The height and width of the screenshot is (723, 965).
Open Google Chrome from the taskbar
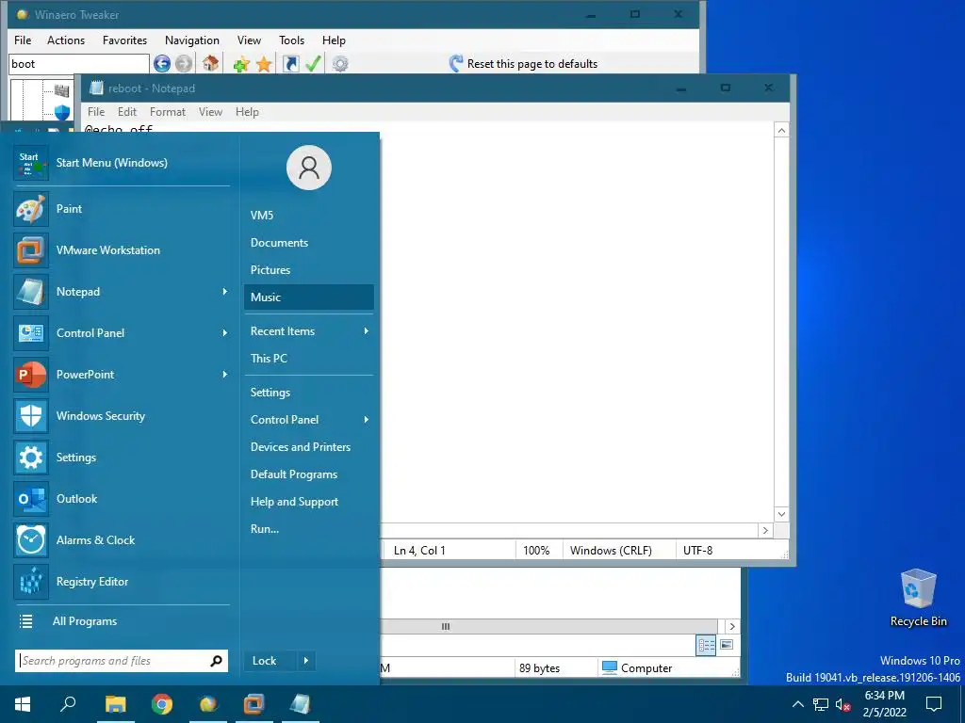tap(162, 704)
